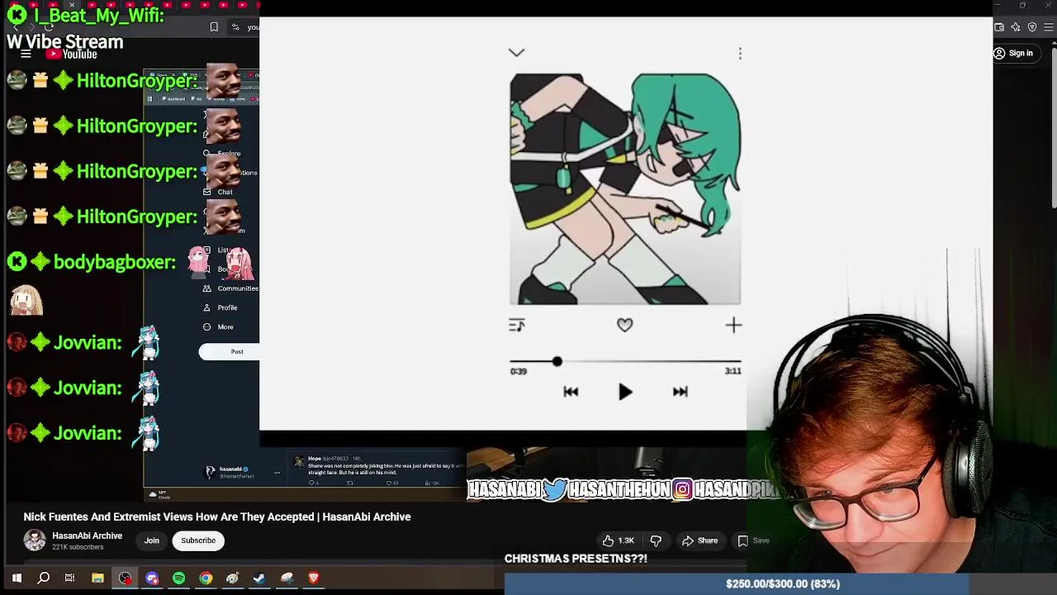Open hasanabi account switcher in Twitter
This screenshot has width=1057, height=595.
[x=243, y=472]
